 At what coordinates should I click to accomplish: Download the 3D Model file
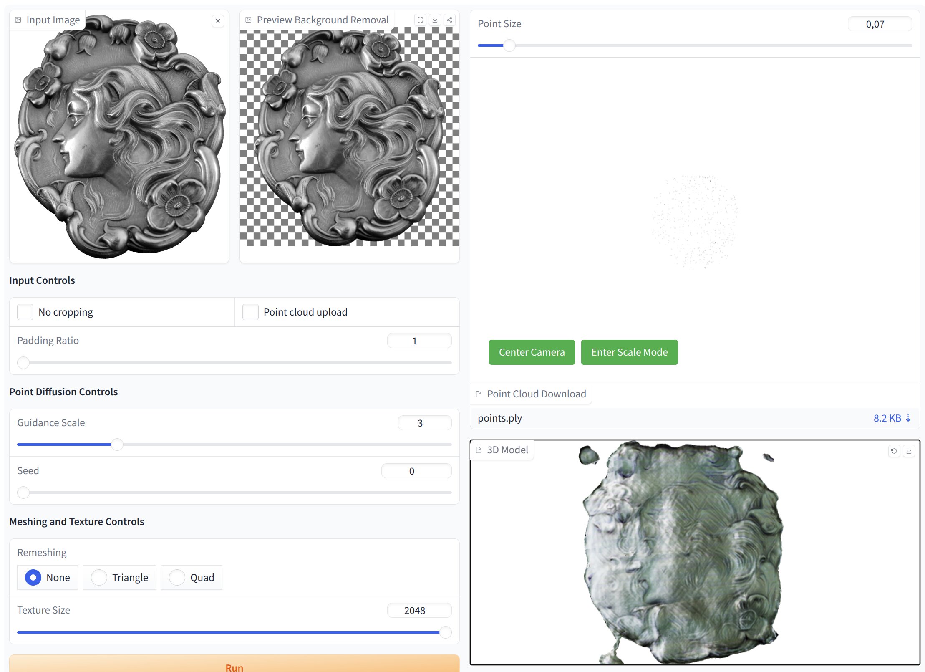(x=909, y=451)
